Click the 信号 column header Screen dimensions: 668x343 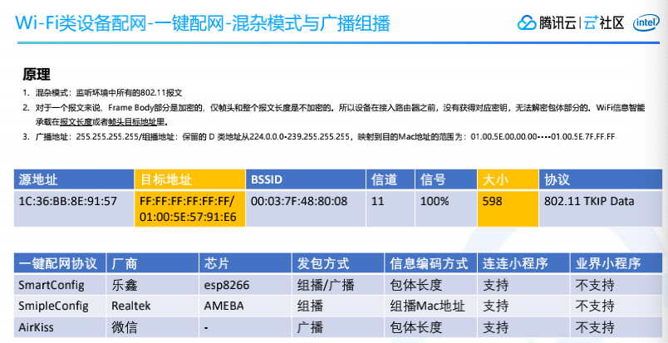click(x=446, y=179)
